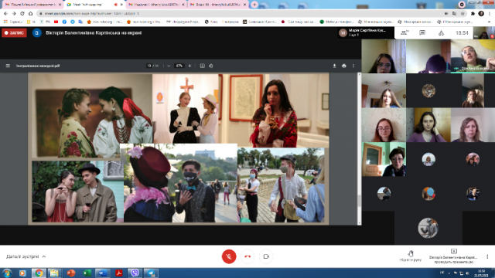The width and height of the screenshot is (495, 278).
Task: Open the meeting chat panel
Action: [422, 32]
